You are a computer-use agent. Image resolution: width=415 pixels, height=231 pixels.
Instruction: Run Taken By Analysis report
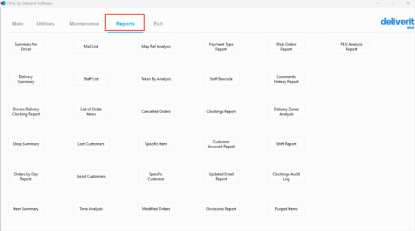[x=156, y=79]
